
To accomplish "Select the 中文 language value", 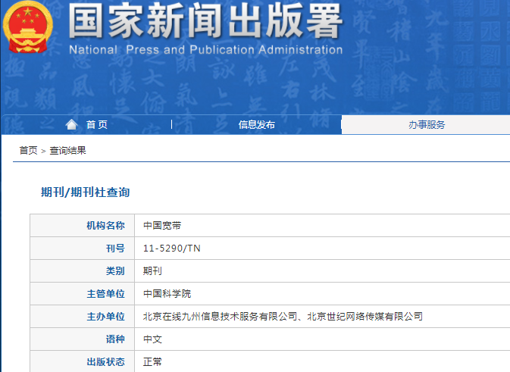I will click(152, 339).
